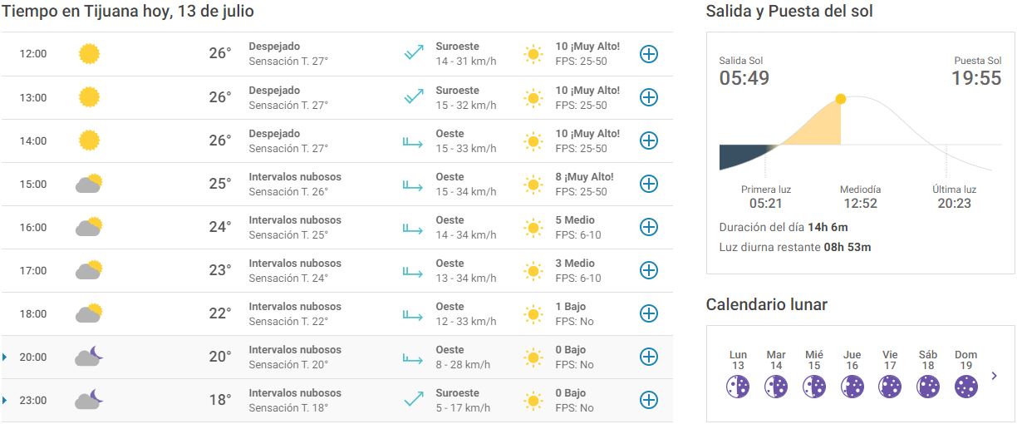Select Thursday 16 moon phase icon

[852, 387]
